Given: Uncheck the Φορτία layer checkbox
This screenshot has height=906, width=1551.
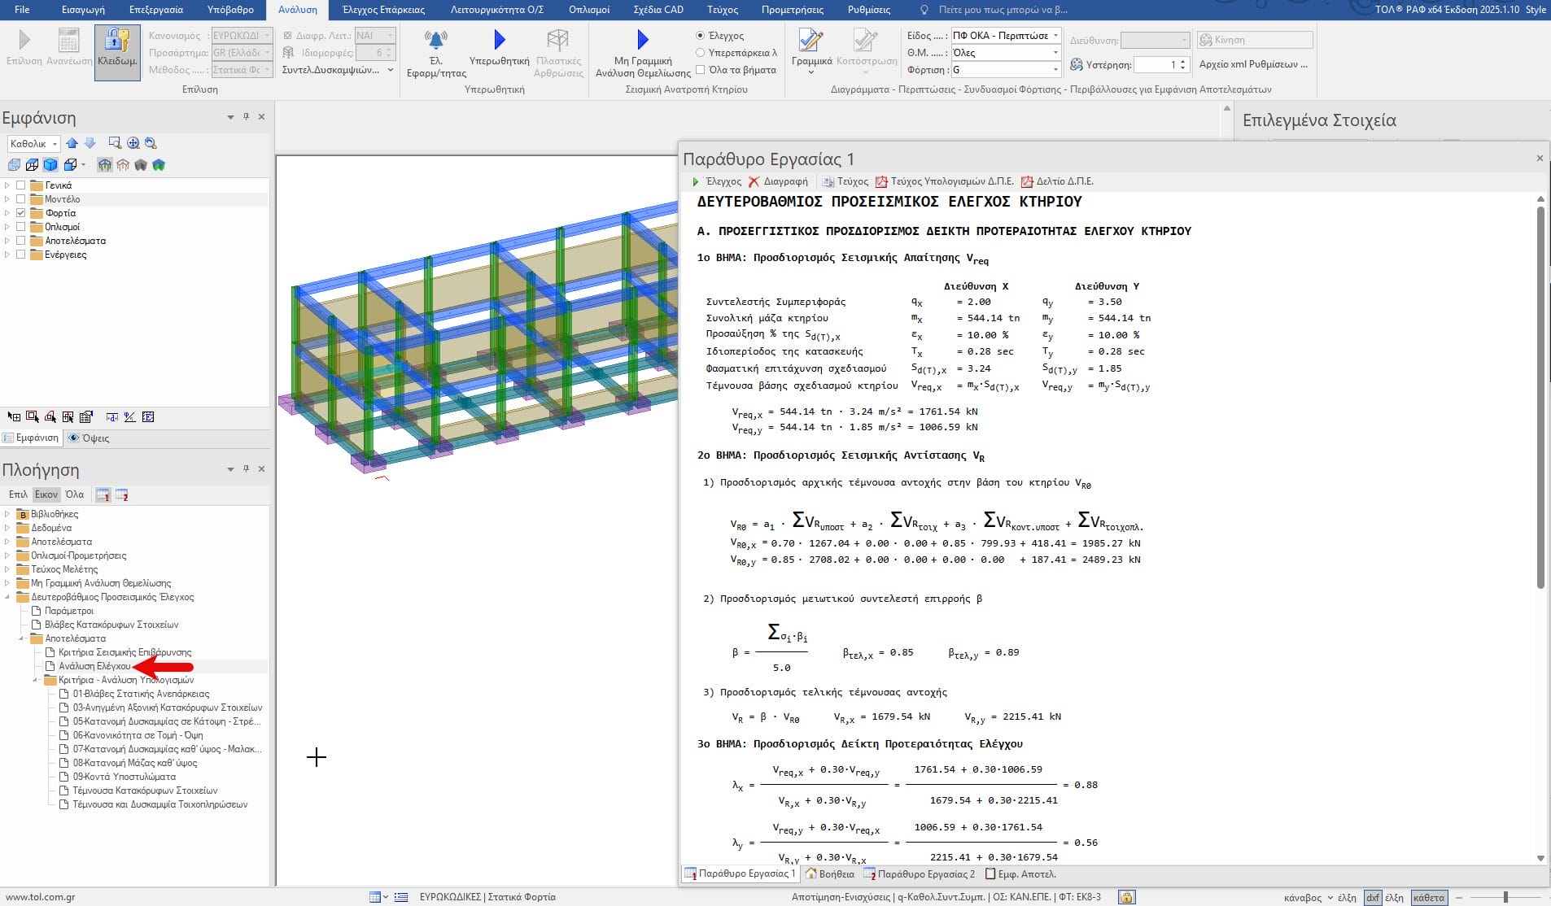Looking at the screenshot, I should pyautogui.click(x=21, y=213).
